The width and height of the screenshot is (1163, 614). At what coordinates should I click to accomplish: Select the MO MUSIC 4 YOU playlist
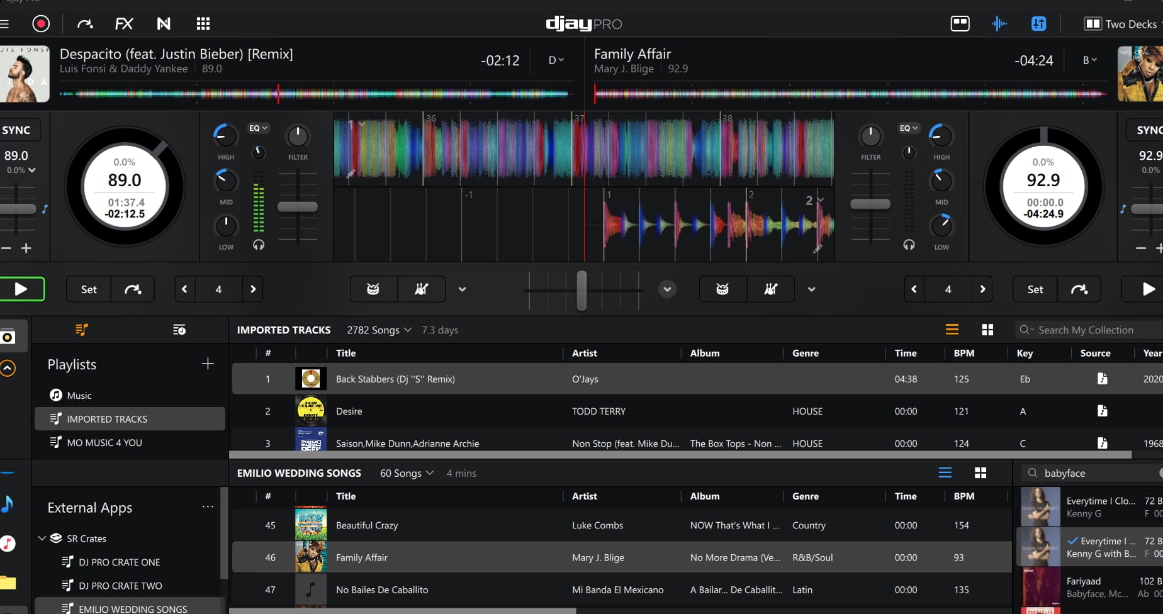(104, 442)
